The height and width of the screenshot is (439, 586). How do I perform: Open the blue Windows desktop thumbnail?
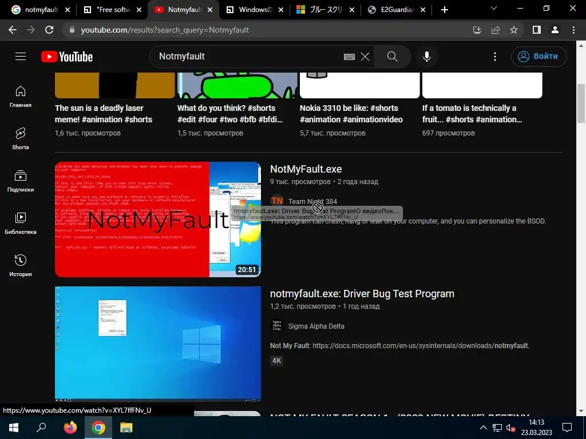(158, 344)
